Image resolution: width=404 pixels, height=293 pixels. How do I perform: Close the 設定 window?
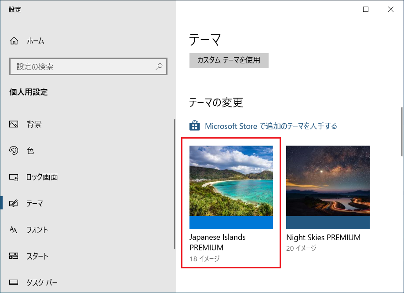point(391,9)
